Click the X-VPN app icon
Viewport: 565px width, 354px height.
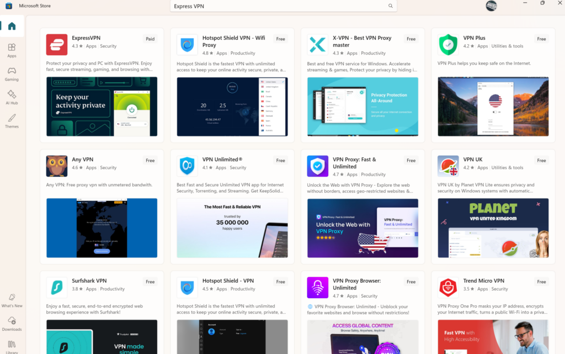point(317,45)
